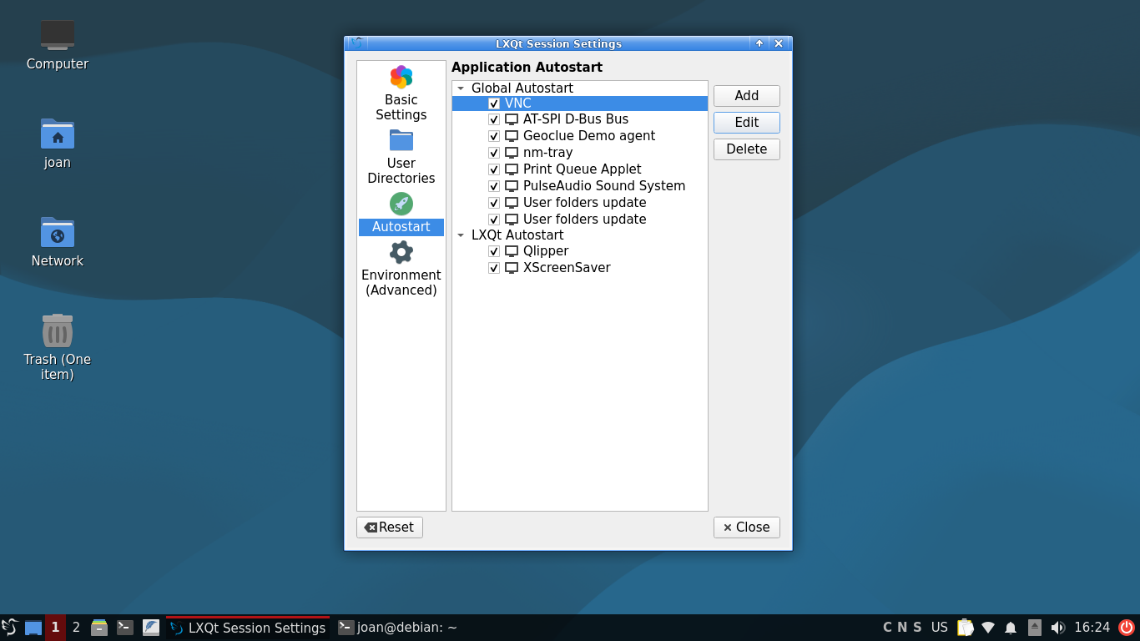The height and width of the screenshot is (641, 1140).
Task: Open the User Directories page
Action: (401, 157)
